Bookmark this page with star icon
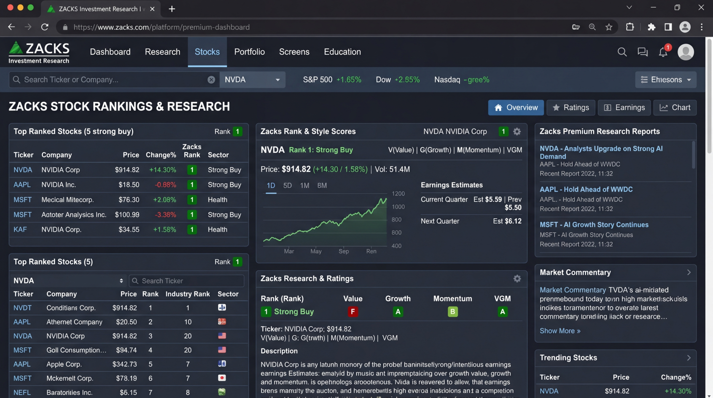 [x=609, y=27]
